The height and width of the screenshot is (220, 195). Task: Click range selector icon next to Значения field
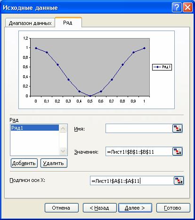click(x=177, y=151)
